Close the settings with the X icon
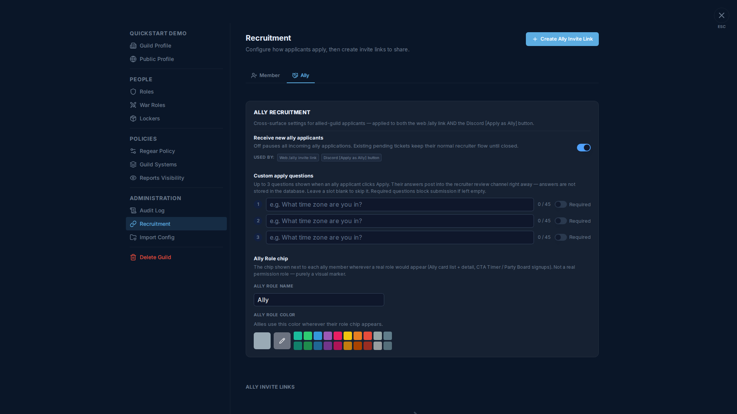737x414 pixels. coord(722,15)
